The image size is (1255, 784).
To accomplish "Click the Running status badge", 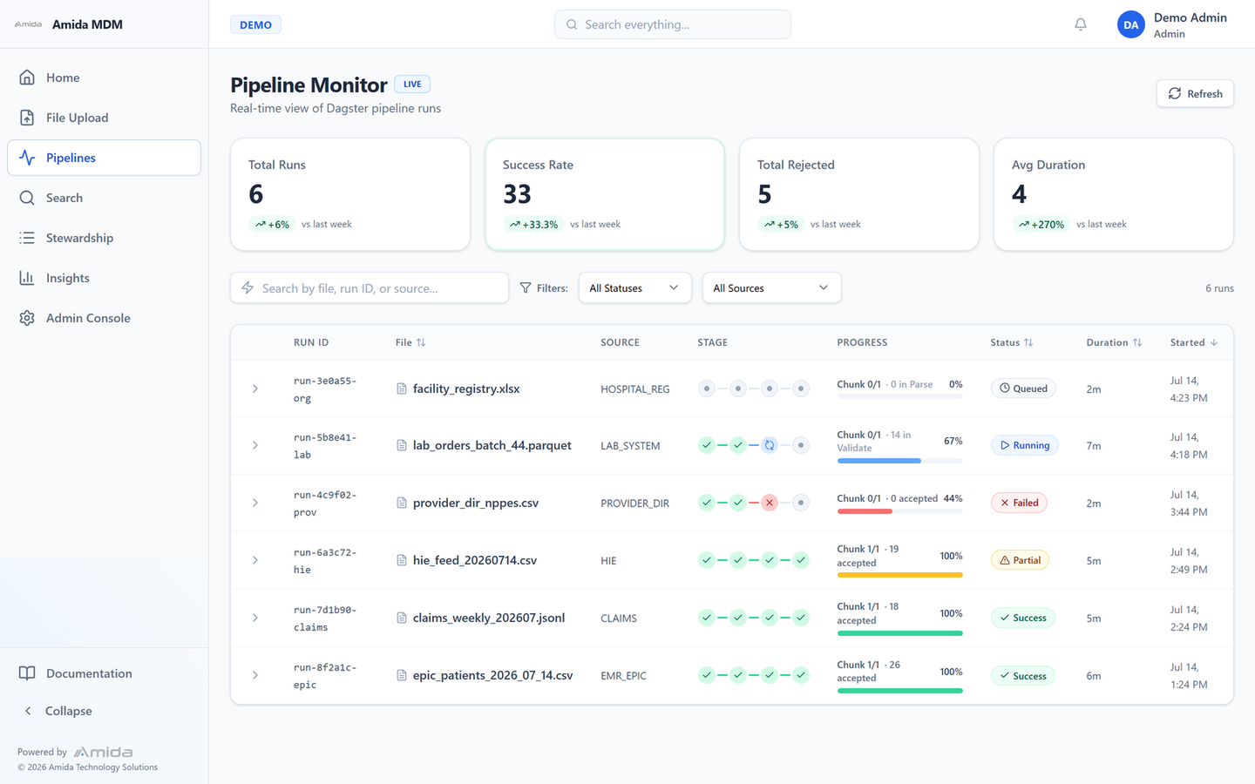I will tap(1025, 445).
